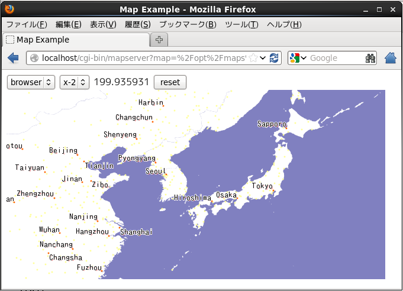The width and height of the screenshot is (403, 291).
Task: Open the 'x-2' zoom factor dropdown
Action: 74,82
